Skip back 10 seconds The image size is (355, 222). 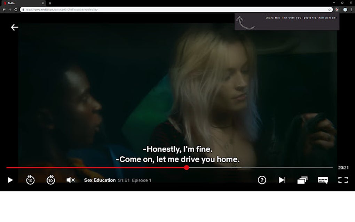point(30,180)
